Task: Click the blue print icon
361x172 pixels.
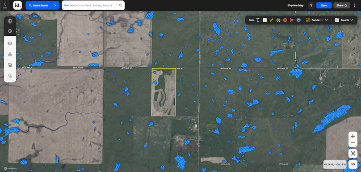Action: [x=298, y=20]
